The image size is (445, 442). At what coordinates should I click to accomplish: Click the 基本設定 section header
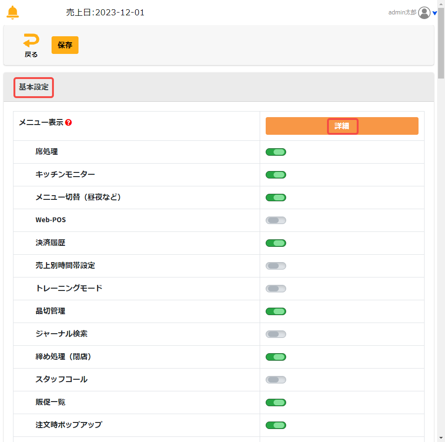tap(33, 87)
